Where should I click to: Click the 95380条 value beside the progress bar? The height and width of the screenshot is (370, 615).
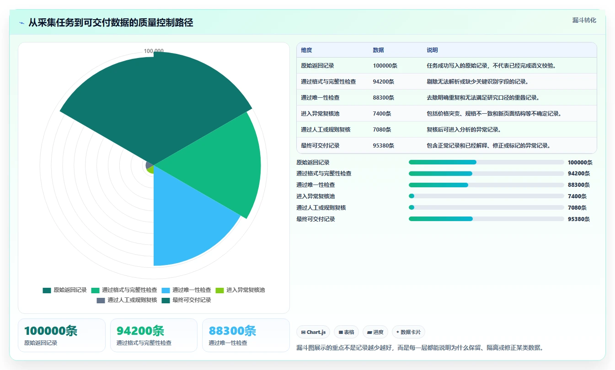(578, 219)
